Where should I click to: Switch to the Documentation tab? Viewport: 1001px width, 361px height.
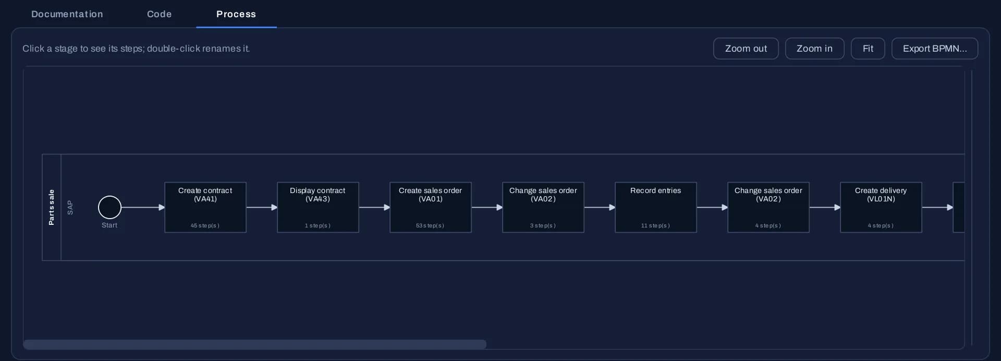click(67, 14)
